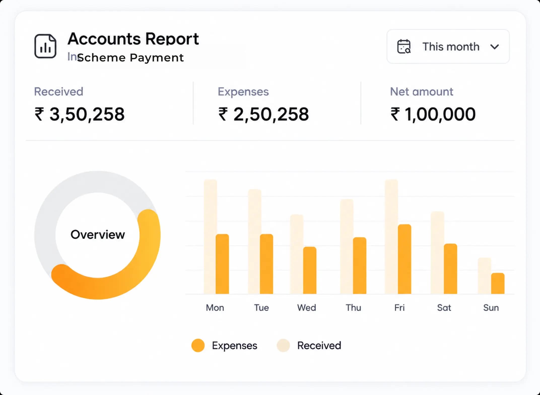Click the Net amount label
The height and width of the screenshot is (395, 540).
pyautogui.click(x=422, y=91)
